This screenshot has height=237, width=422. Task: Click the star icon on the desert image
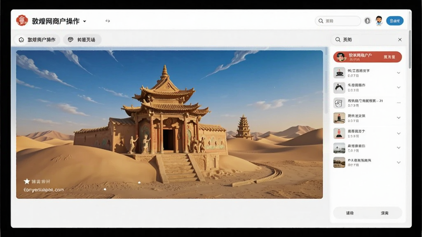(x=27, y=181)
